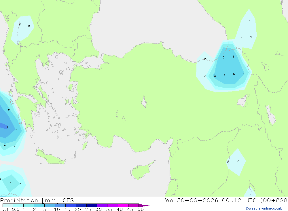Click the forecast date We 30-09-2026 label

[x=192, y=200]
